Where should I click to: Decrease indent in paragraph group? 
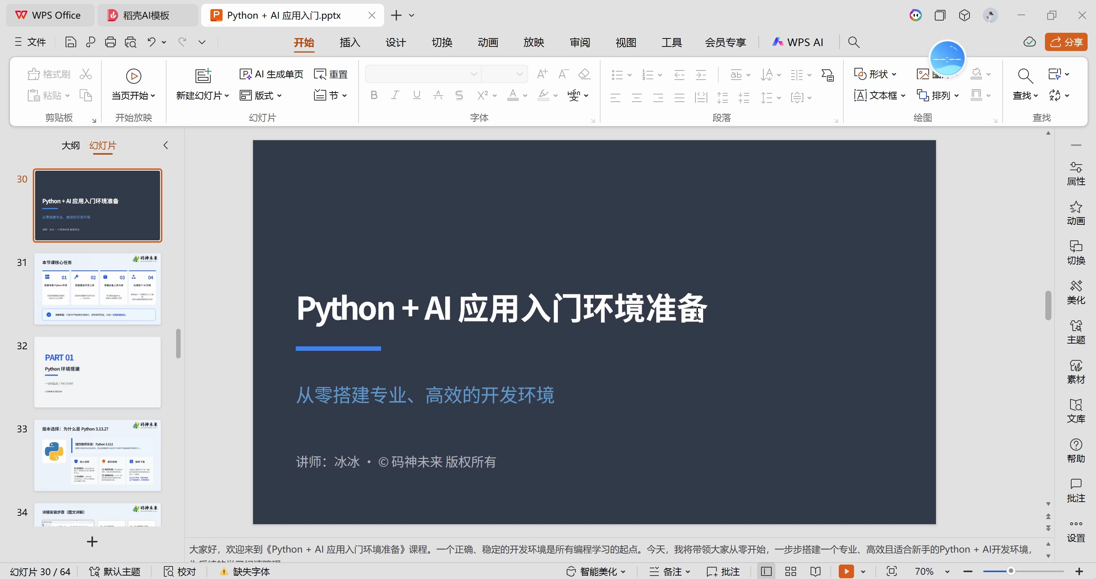tap(679, 75)
